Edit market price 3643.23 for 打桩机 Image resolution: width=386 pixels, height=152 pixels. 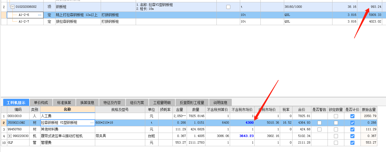click(242, 136)
